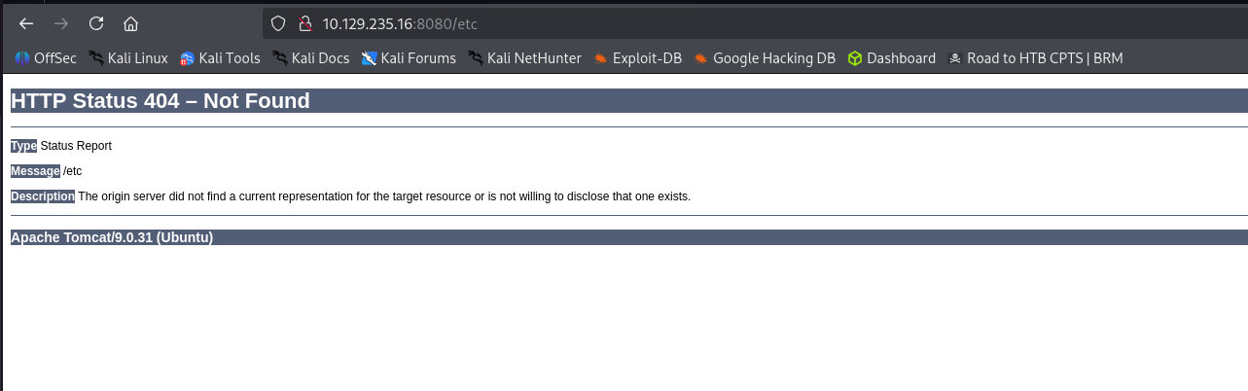Reload the current page
The width and height of the screenshot is (1248, 391).
[96, 23]
